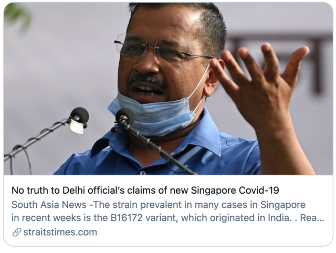Viewport: 336px width, 253px height.
Task: Click the right microphone in the photo
Action: click(125, 117)
